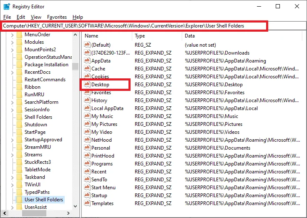This screenshot has height=218, width=307.
Task: Click the tree horizontal scroll left arrow
Action: (x=5, y=213)
